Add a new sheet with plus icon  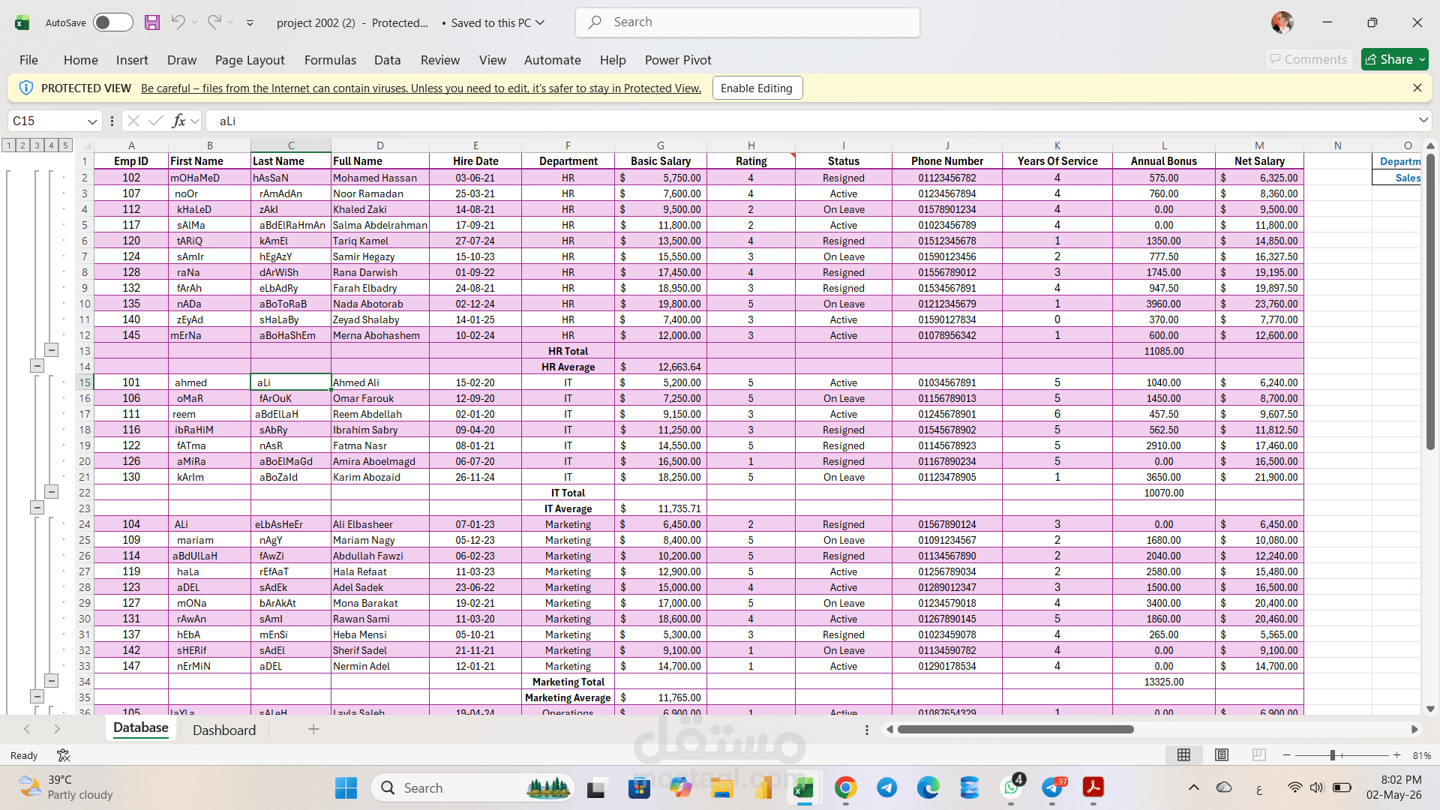tap(313, 729)
